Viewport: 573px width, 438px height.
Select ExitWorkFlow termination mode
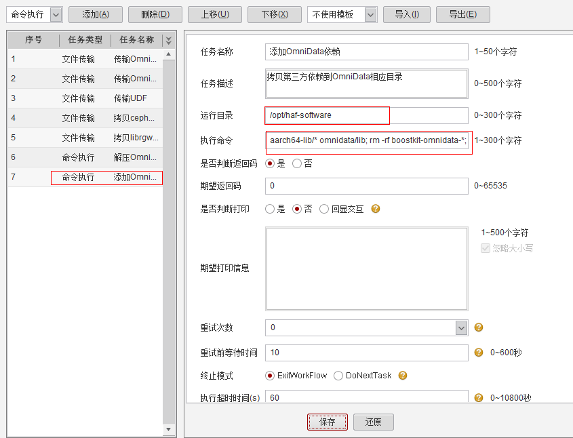[270, 376]
